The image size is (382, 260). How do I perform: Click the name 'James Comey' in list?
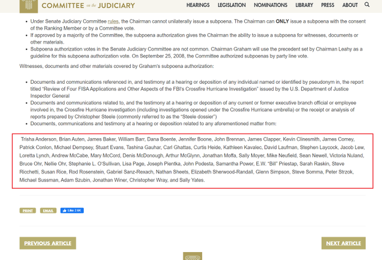click(338, 139)
